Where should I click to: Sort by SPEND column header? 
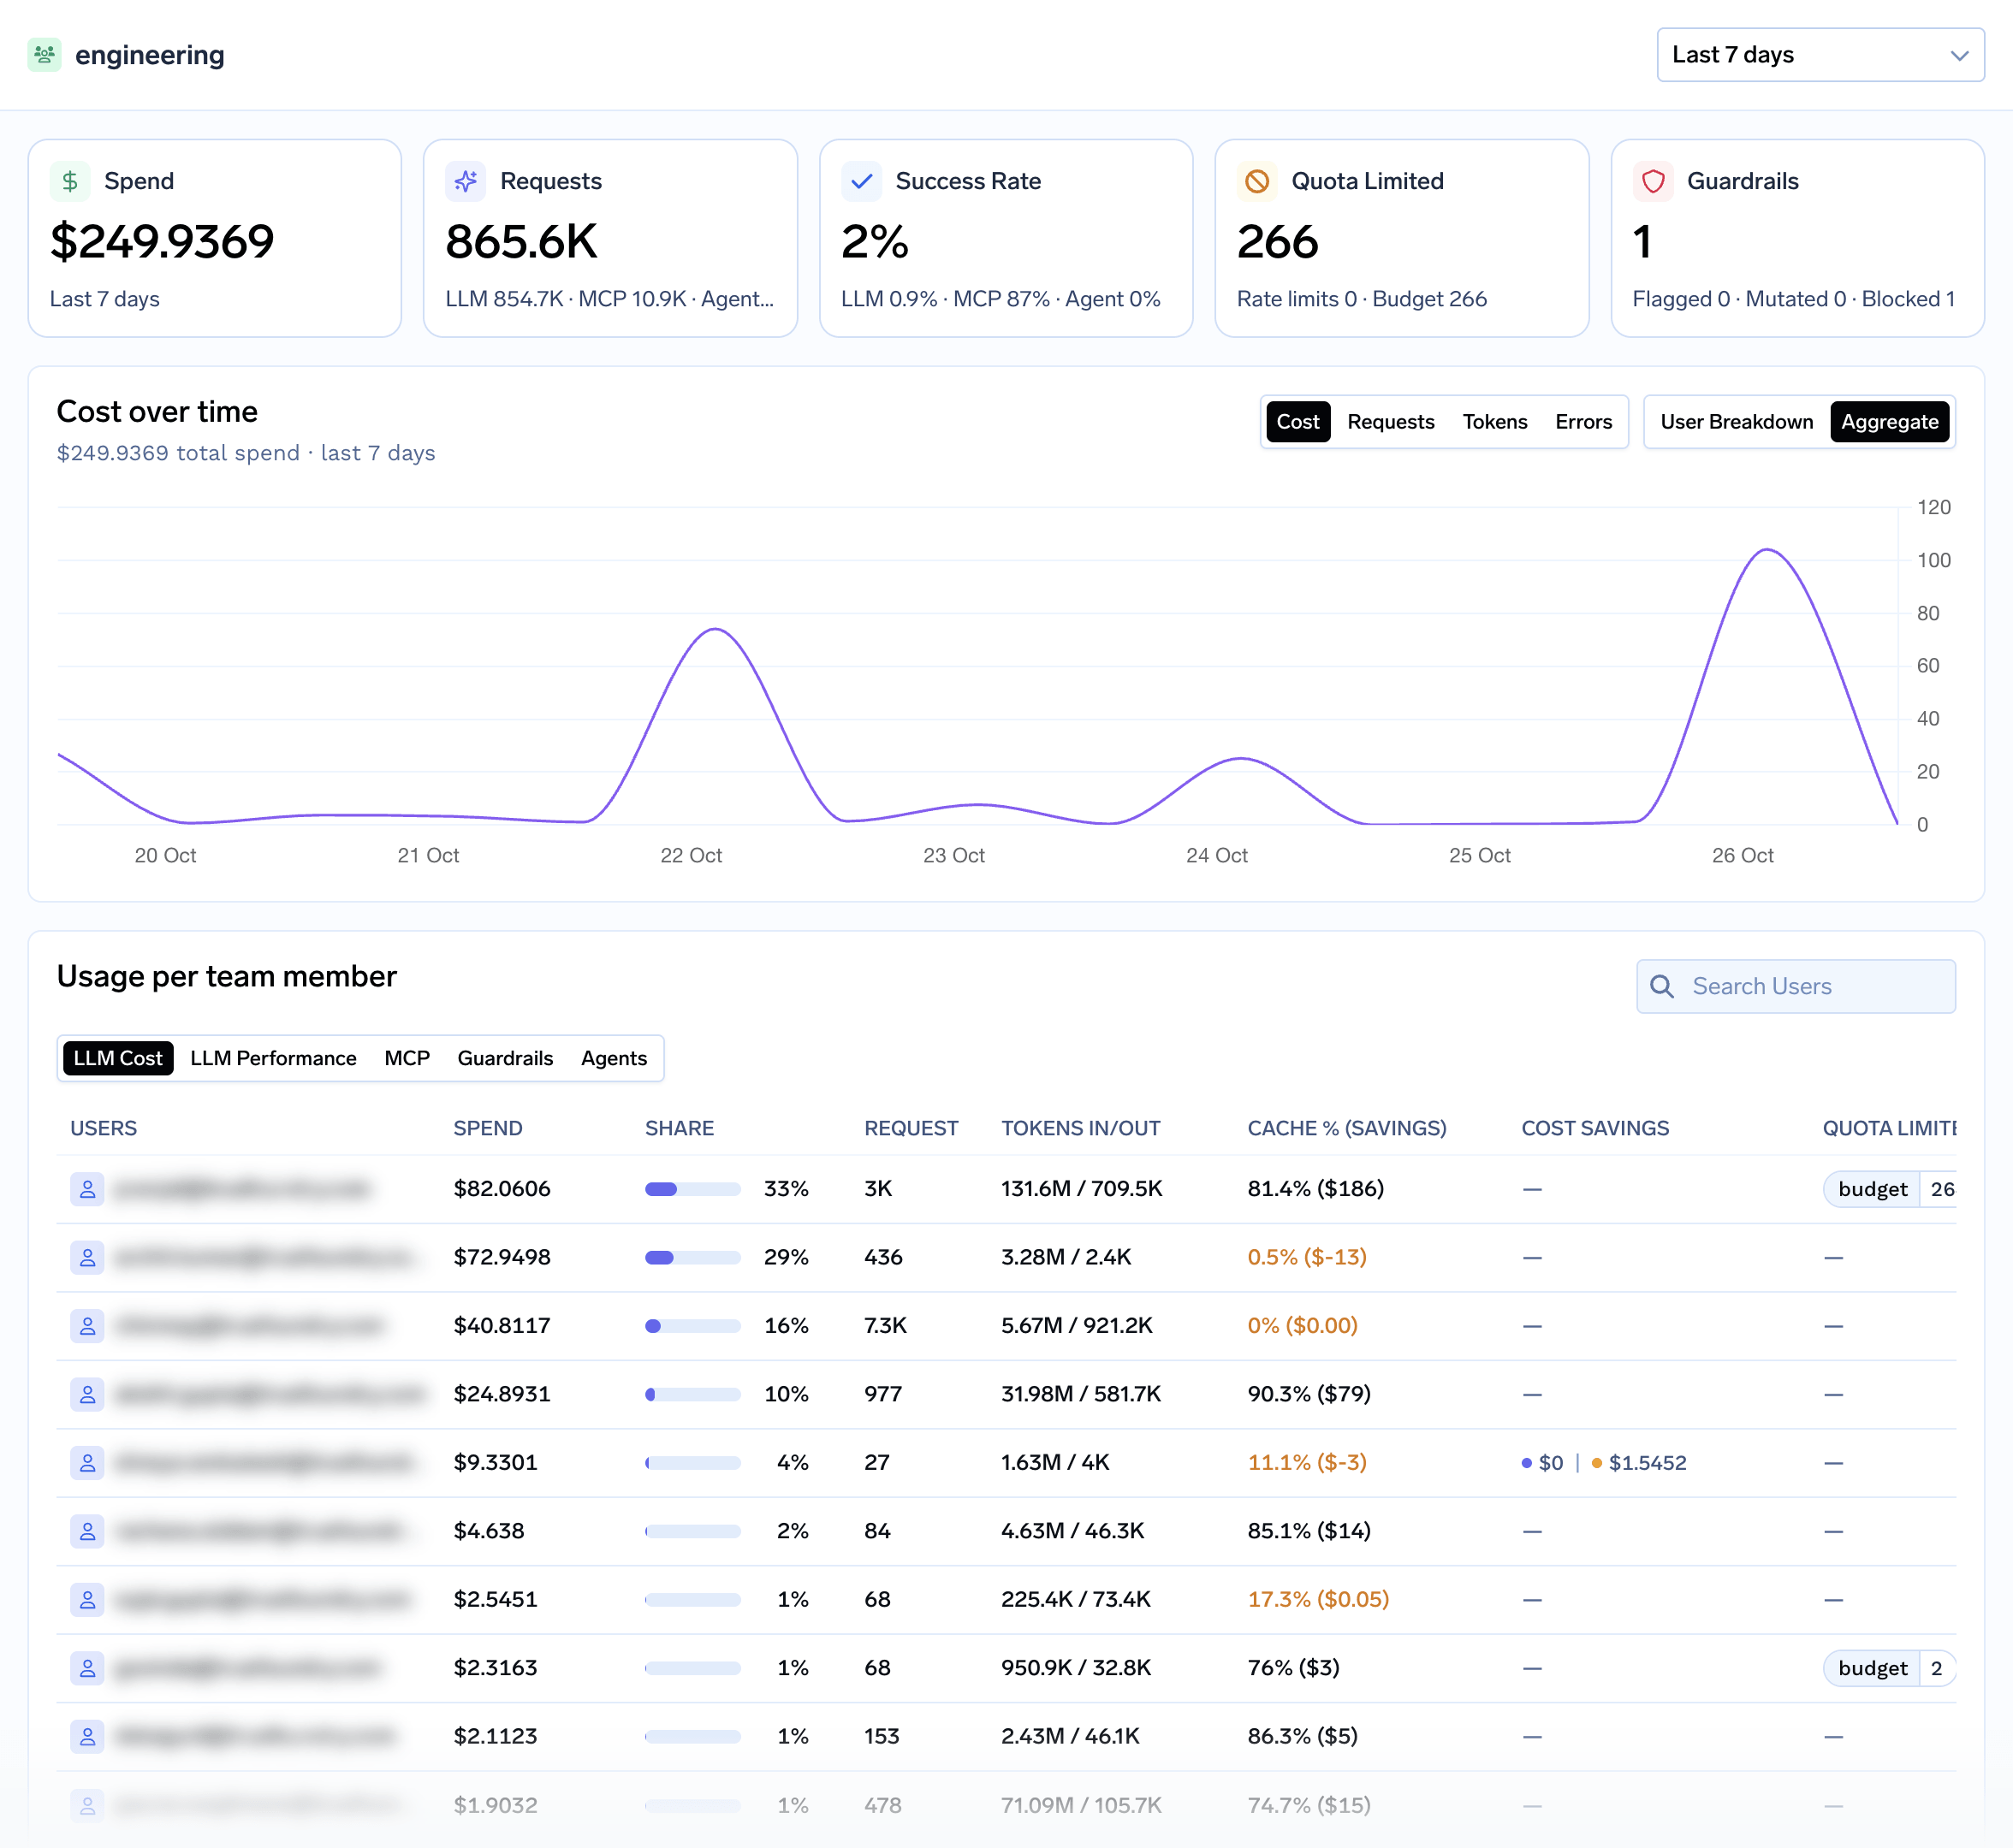click(x=487, y=1128)
